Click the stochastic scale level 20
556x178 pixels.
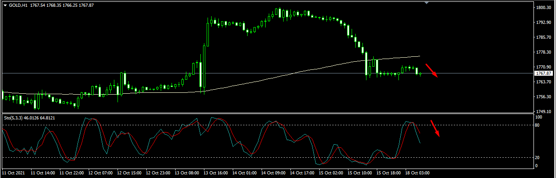coord(538,158)
